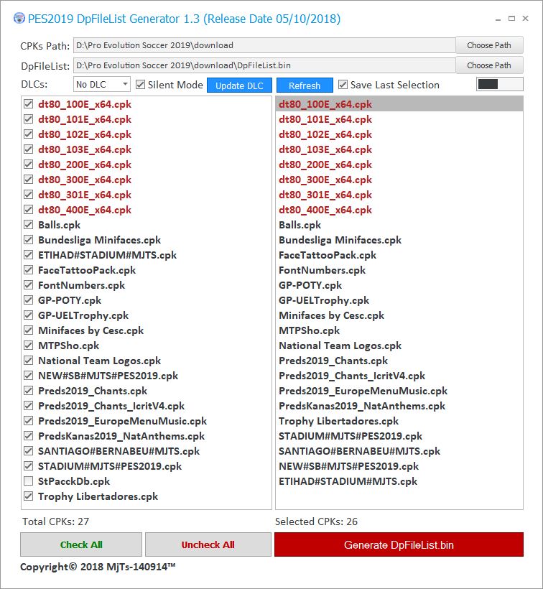Check the StPacckDb.cpk checkbox
Viewport: 543px width, 589px height.
click(28, 481)
